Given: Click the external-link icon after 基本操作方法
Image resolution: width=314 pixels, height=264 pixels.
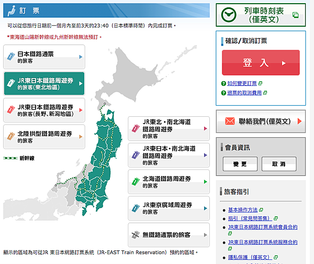Looking at the screenshot, I should click(261, 210).
